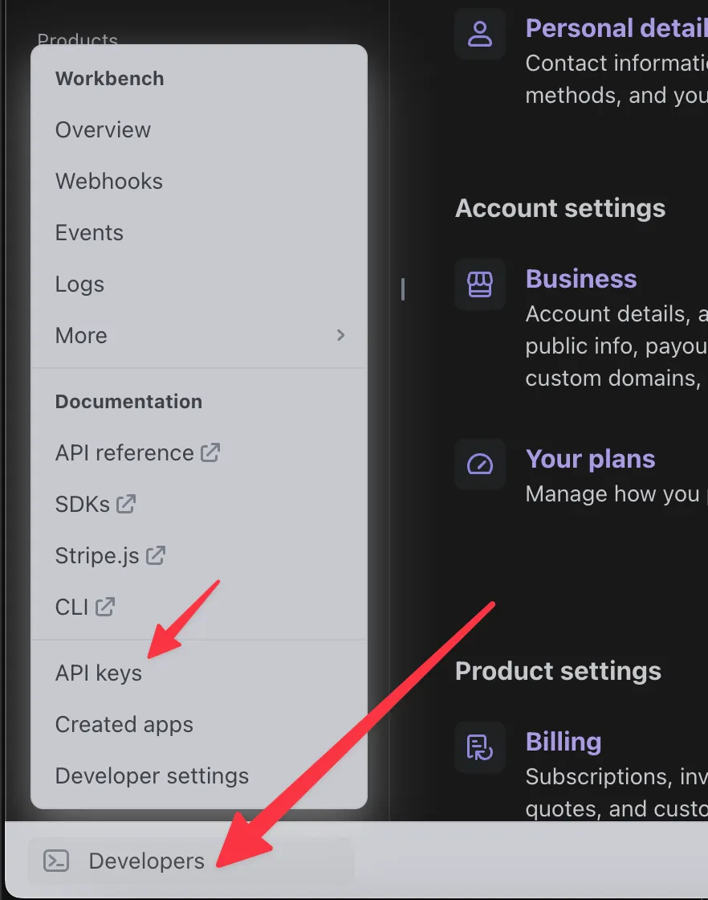This screenshot has width=708, height=900.
Task: Click the Your plans gauge icon
Action: pos(479,465)
